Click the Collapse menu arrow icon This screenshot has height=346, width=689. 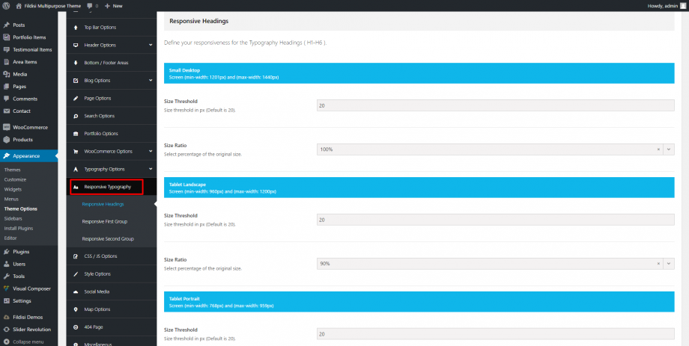7,342
